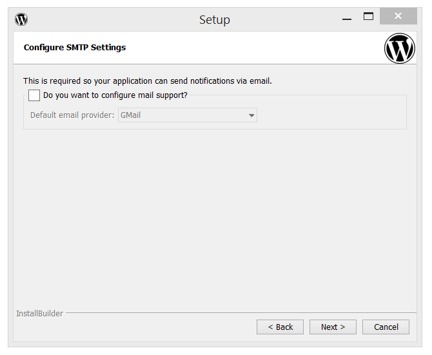Click the arrow on the GMail dropdown

251,115
